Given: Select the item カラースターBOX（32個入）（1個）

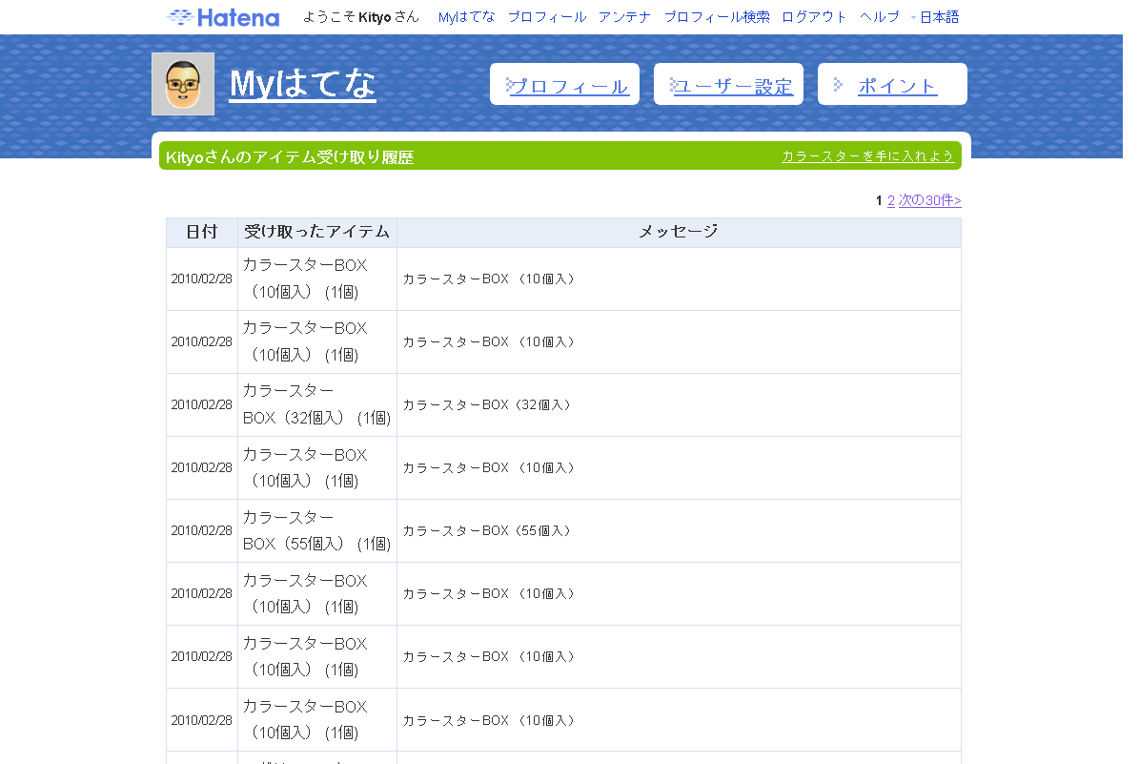Looking at the screenshot, I should coord(316,405).
